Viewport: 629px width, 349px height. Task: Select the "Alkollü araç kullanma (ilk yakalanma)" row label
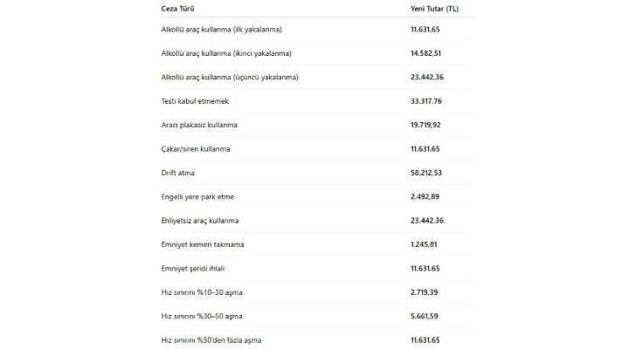pyautogui.click(x=221, y=30)
